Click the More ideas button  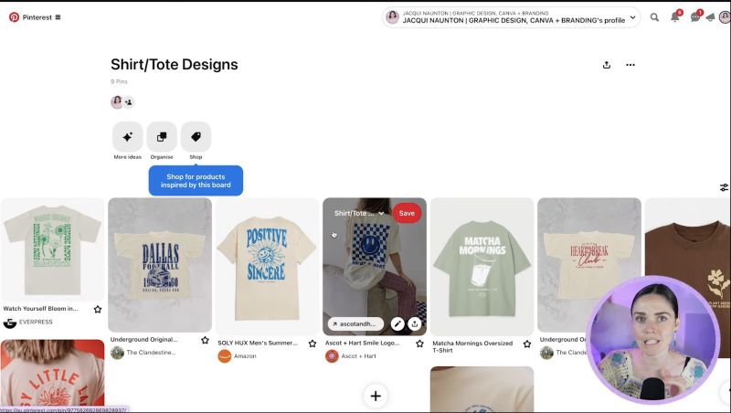tap(127, 136)
